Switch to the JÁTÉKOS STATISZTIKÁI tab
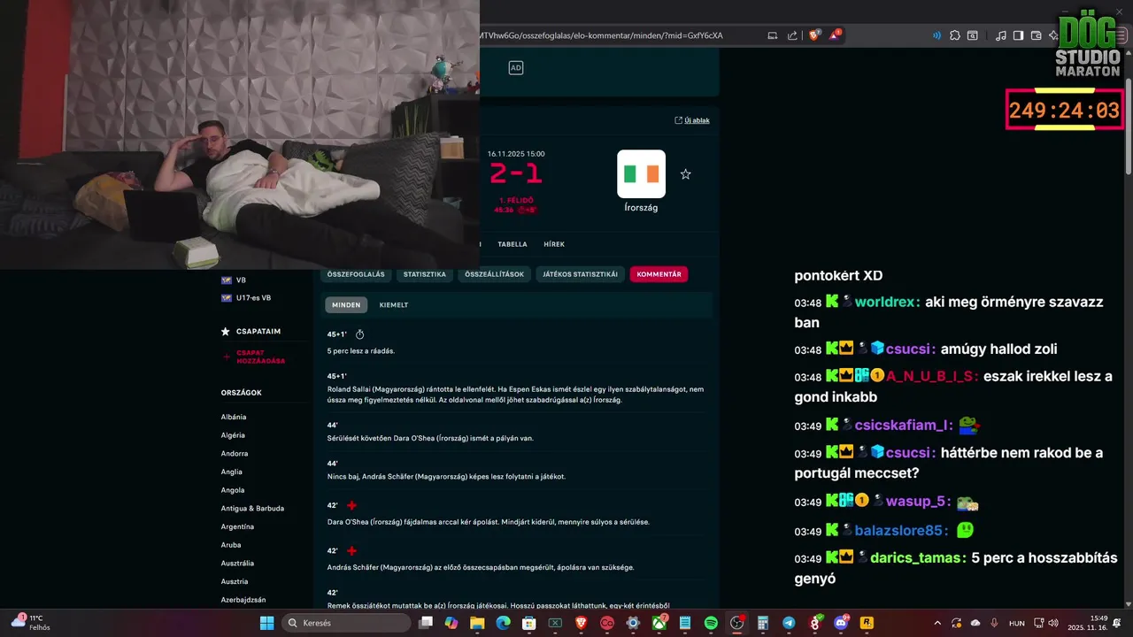Image resolution: width=1133 pixels, height=637 pixels. pos(581,274)
